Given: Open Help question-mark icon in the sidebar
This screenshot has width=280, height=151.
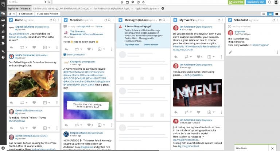Looking at the screenshot, I should point(3,57).
